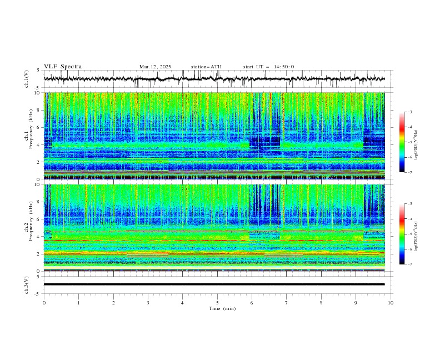Screen dimensions: 440x340
Task: Click the "ch.3(V)" waveform axis label
Action: point(27,285)
